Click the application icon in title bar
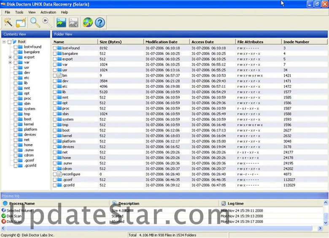 3,4
